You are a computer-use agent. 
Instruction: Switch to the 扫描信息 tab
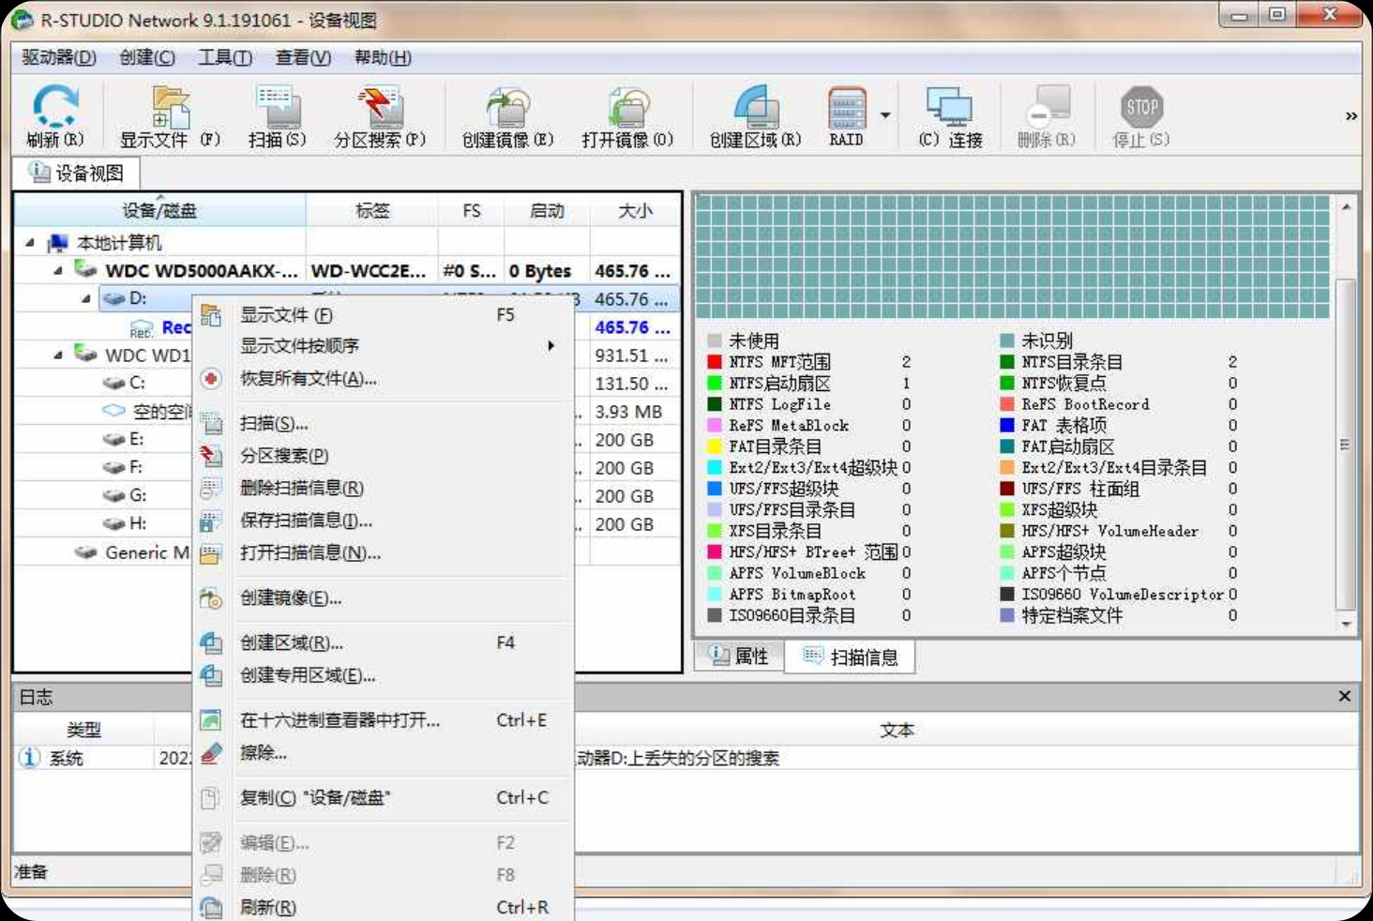tap(852, 657)
